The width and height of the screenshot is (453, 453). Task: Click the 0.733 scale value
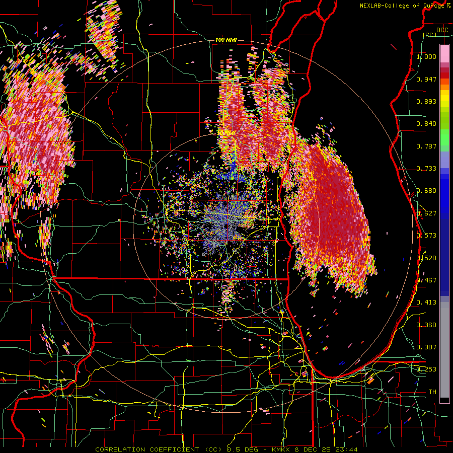tap(426, 169)
